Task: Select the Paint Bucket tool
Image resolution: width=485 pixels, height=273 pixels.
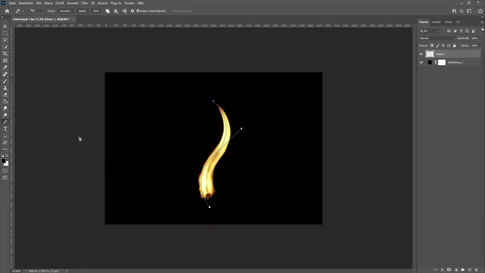Action: [5, 102]
